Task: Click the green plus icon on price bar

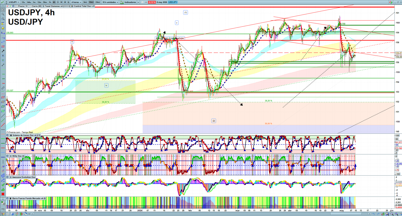Action: tap(10, 6)
